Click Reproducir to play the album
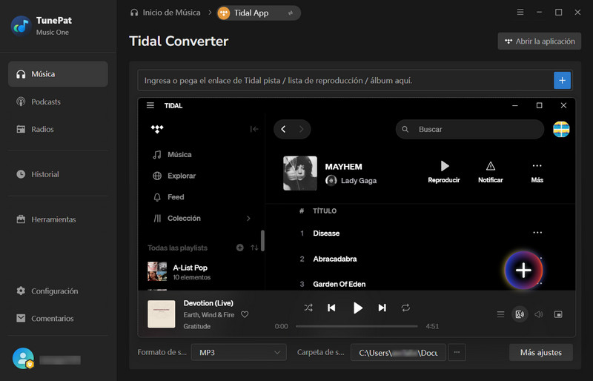The width and height of the screenshot is (593, 381). point(444,172)
